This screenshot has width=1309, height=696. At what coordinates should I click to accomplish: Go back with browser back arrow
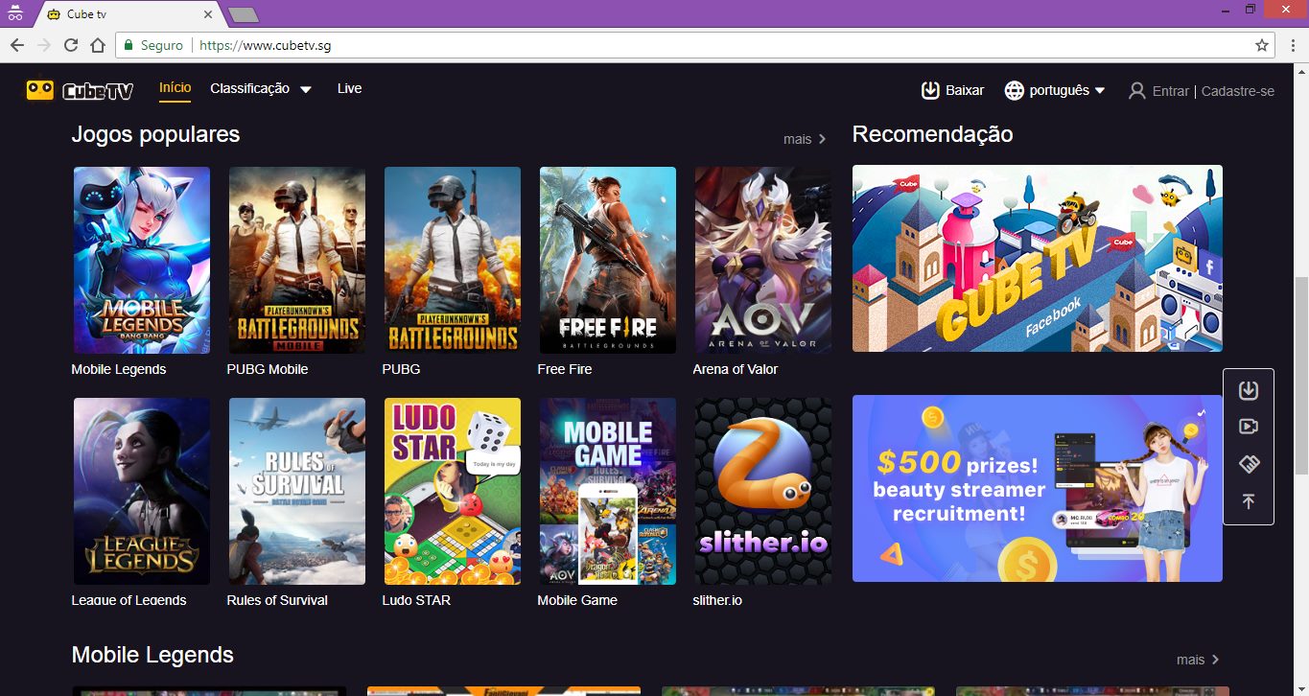[17, 45]
